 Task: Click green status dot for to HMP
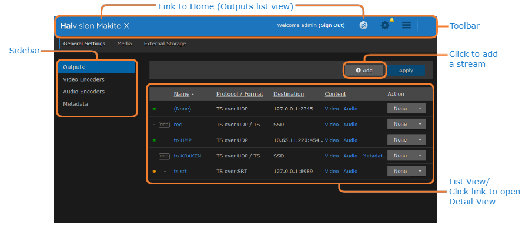point(154,140)
